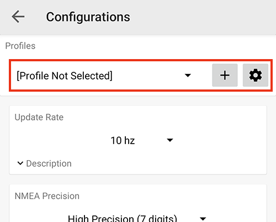The width and height of the screenshot is (276, 222).
Task: Click the arrow beside High Precision
Action: (203, 219)
